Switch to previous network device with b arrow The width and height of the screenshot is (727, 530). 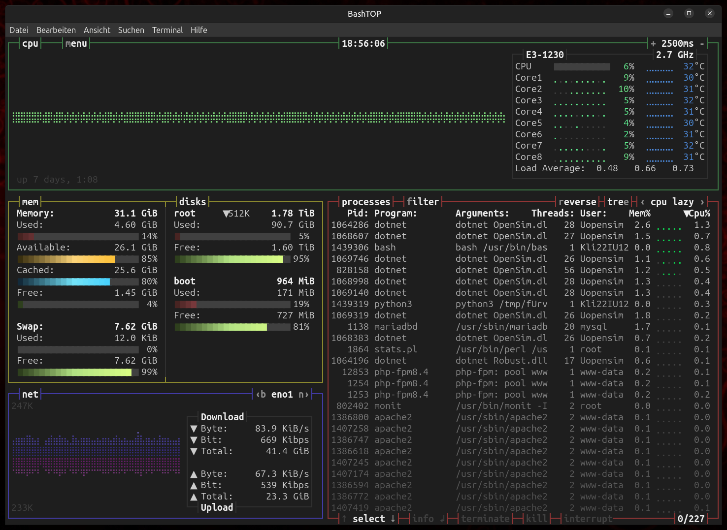pyautogui.click(x=261, y=394)
